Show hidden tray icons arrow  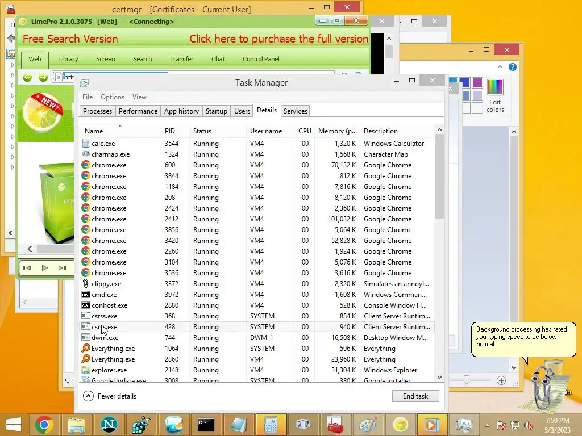point(487,425)
